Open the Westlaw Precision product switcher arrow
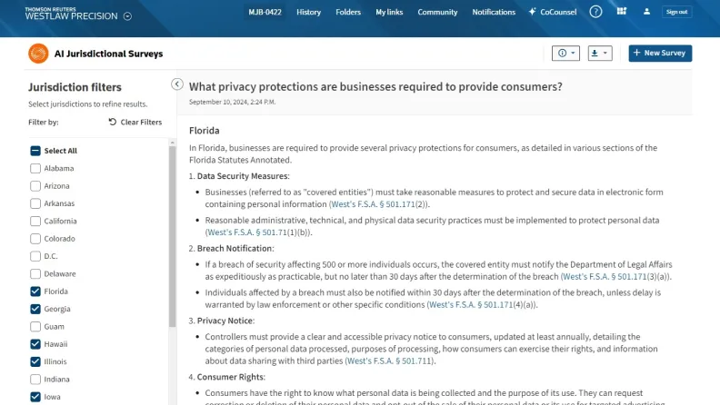Image resolution: width=720 pixels, height=405 pixels. [x=127, y=15]
